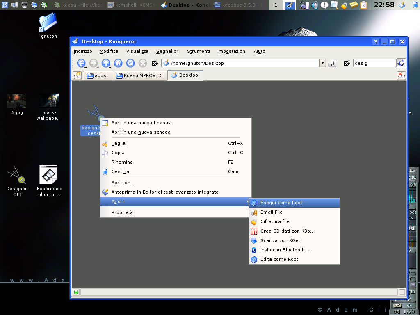Choose Taglia from the context menu

(176, 143)
